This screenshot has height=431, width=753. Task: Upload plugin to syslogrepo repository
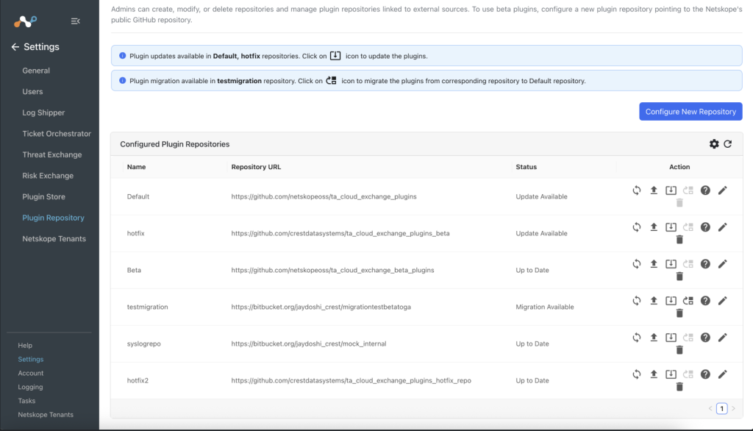654,338
